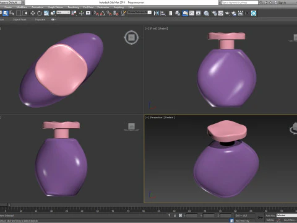
Task: Select the Select Object tool
Action: click(x=6, y=13)
